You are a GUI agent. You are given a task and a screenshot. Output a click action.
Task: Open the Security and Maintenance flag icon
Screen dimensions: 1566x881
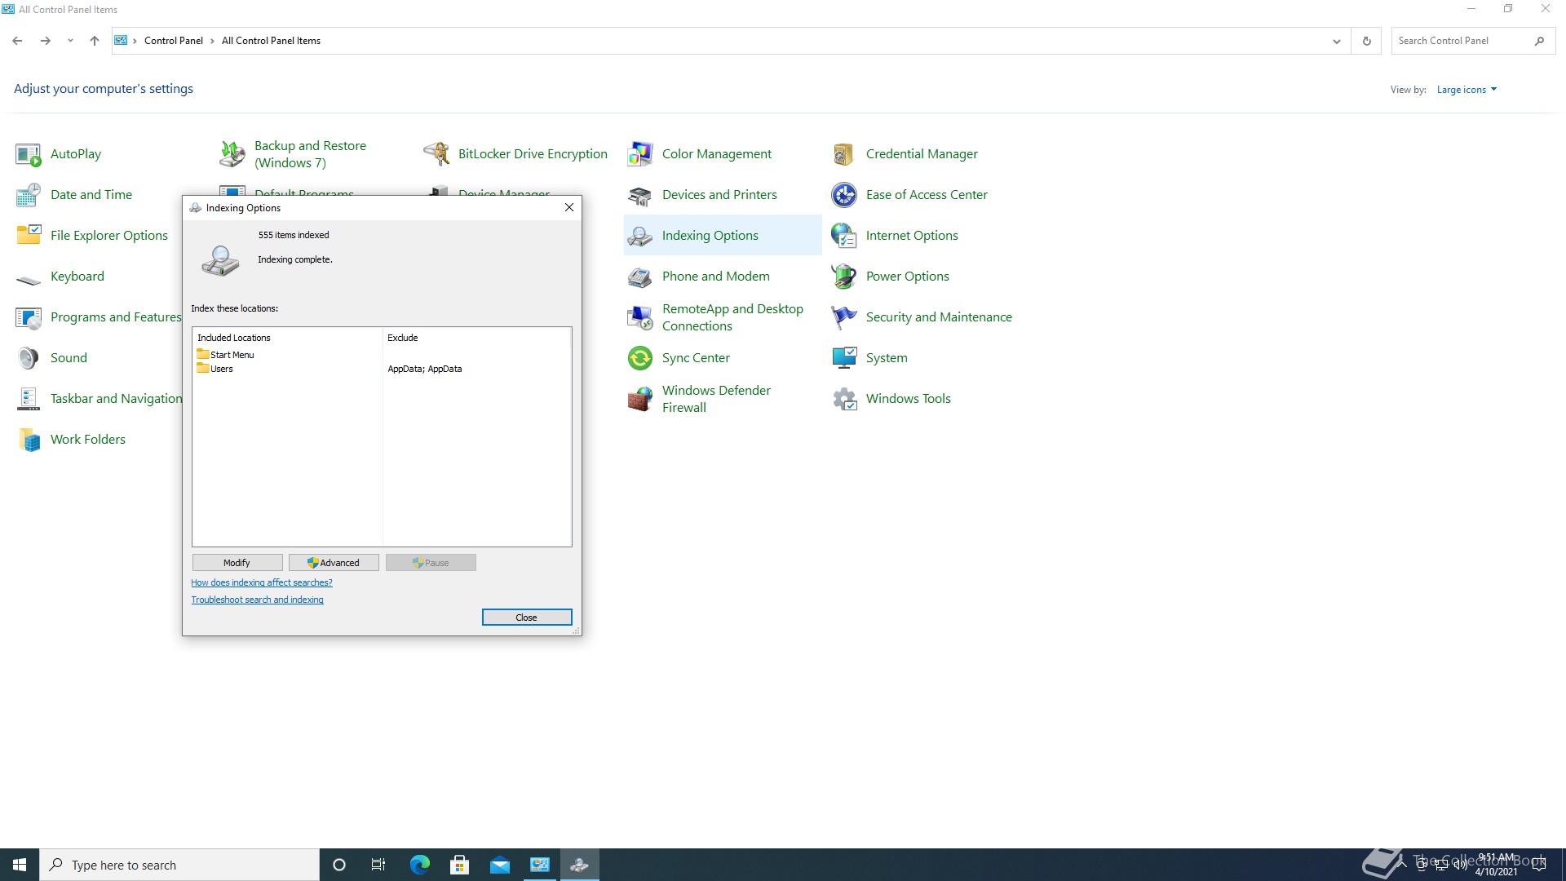click(843, 317)
